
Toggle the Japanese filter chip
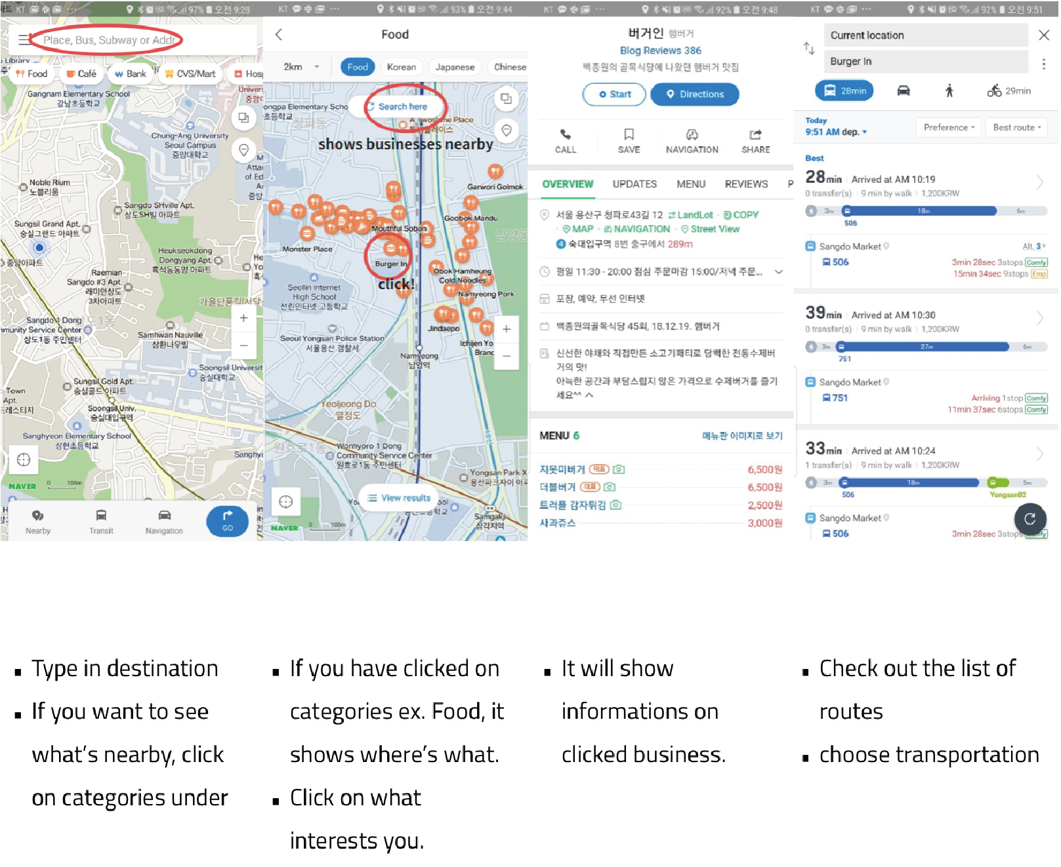[x=455, y=67]
